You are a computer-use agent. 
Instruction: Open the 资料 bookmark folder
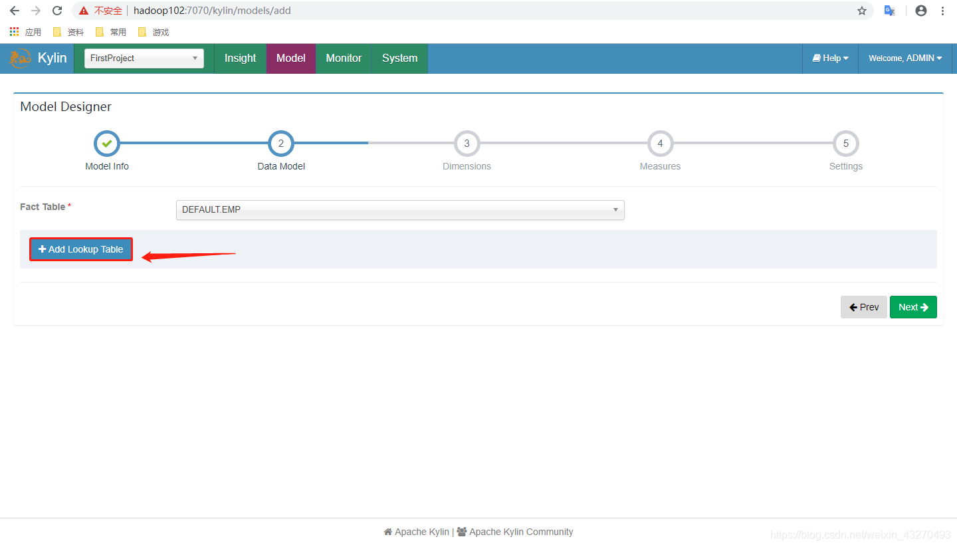point(68,32)
